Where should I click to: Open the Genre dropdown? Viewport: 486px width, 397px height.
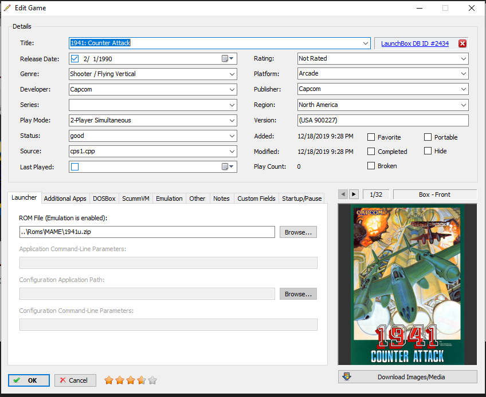coord(232,74)
